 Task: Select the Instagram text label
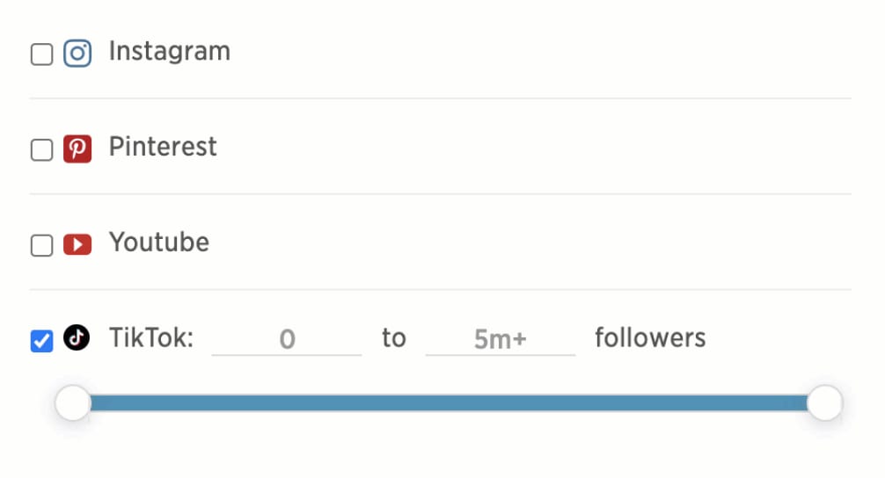pos(169,52)
